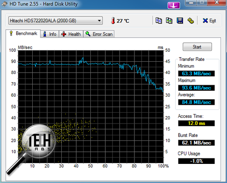Image resolution: width=227 pixels, height=183 pixels.
Task: Start the benchmark with the Start button
Action: point(197,47)
